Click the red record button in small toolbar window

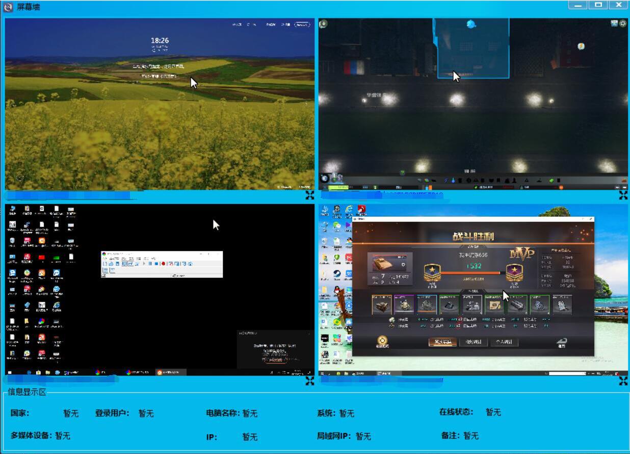tap(163, 264)
